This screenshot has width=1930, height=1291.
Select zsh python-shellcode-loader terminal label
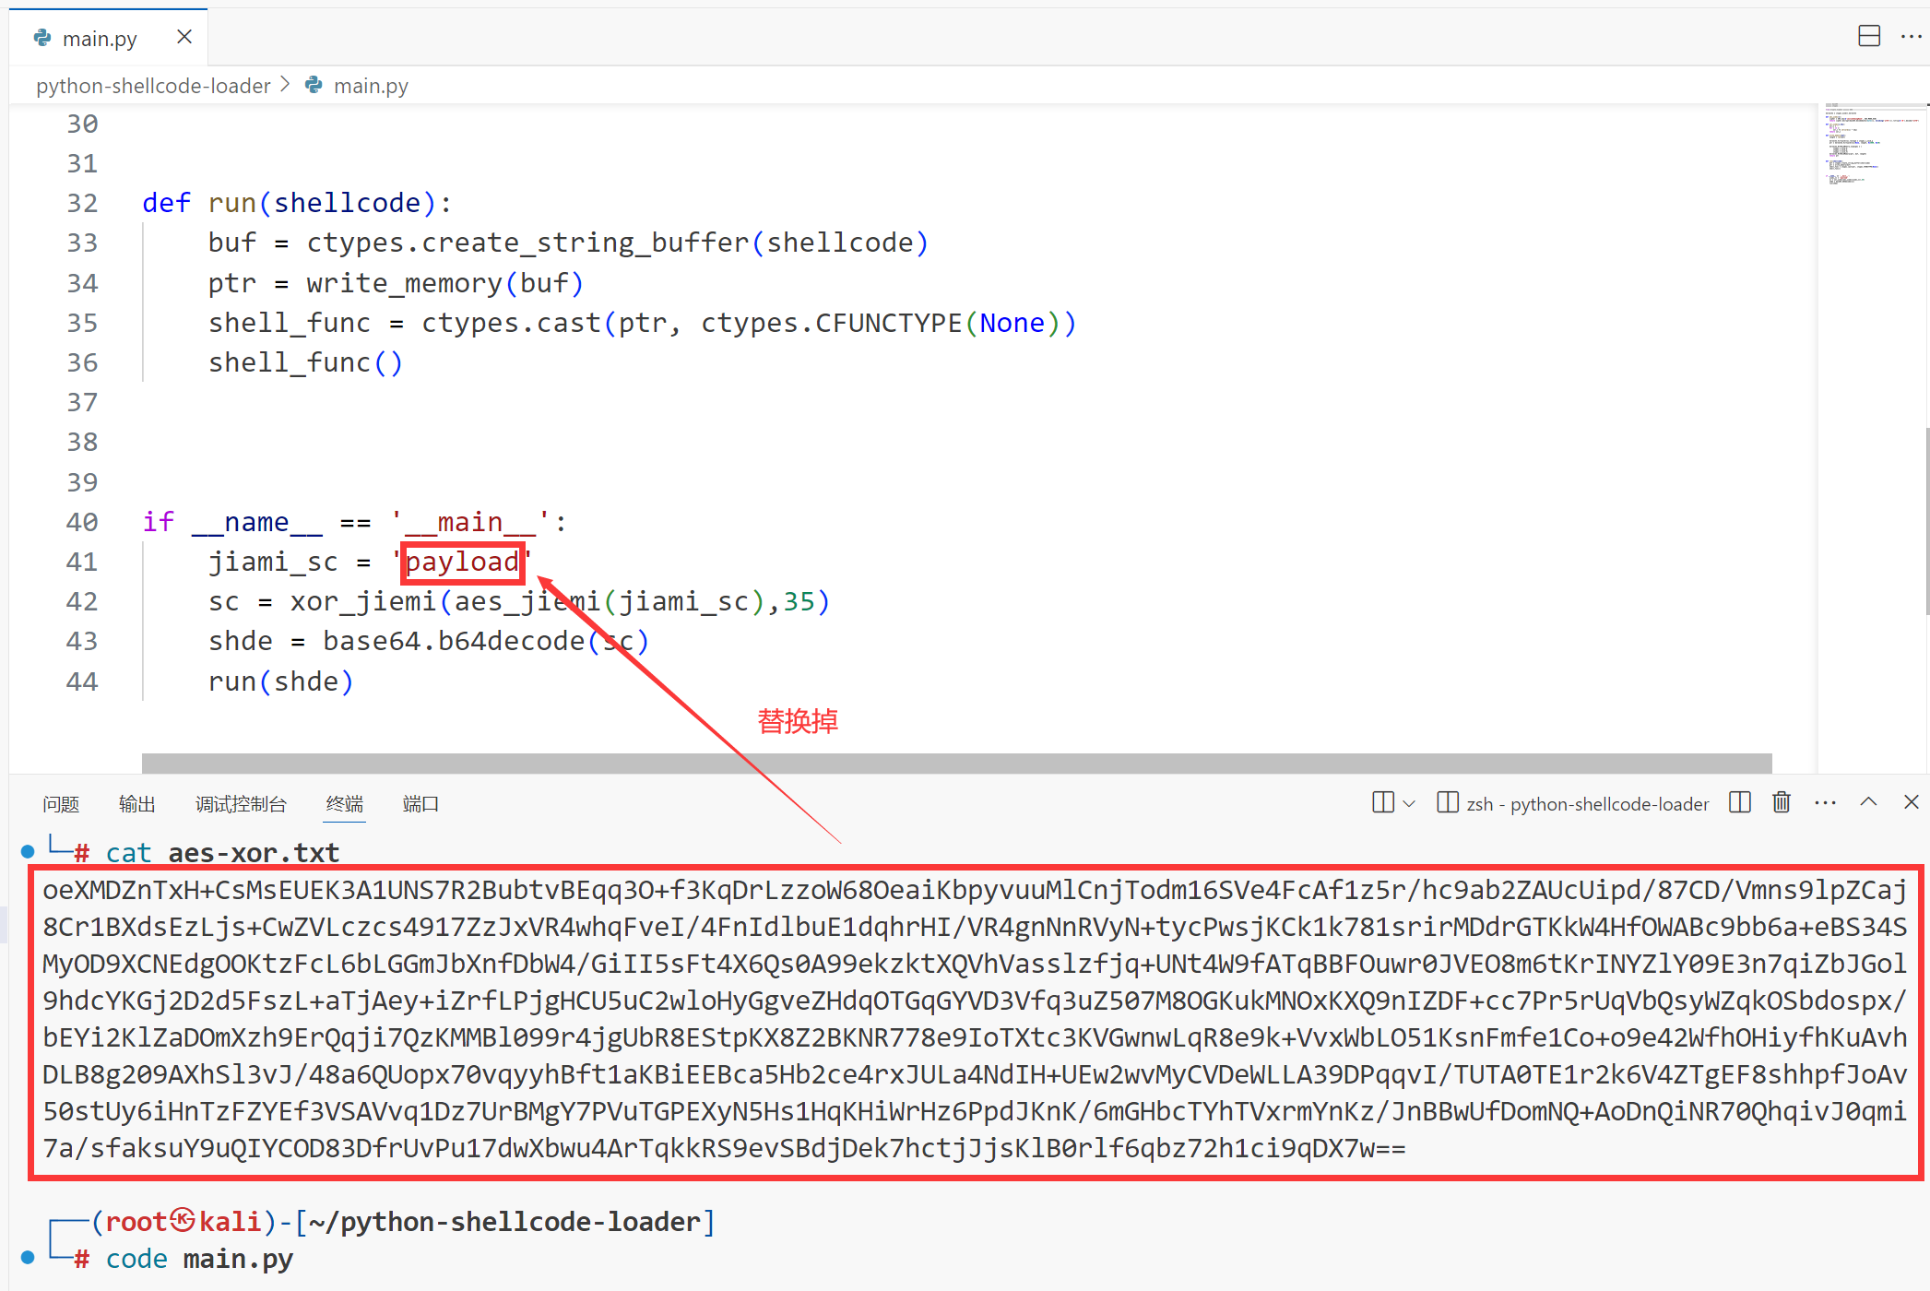click(x=1586, y=804)
